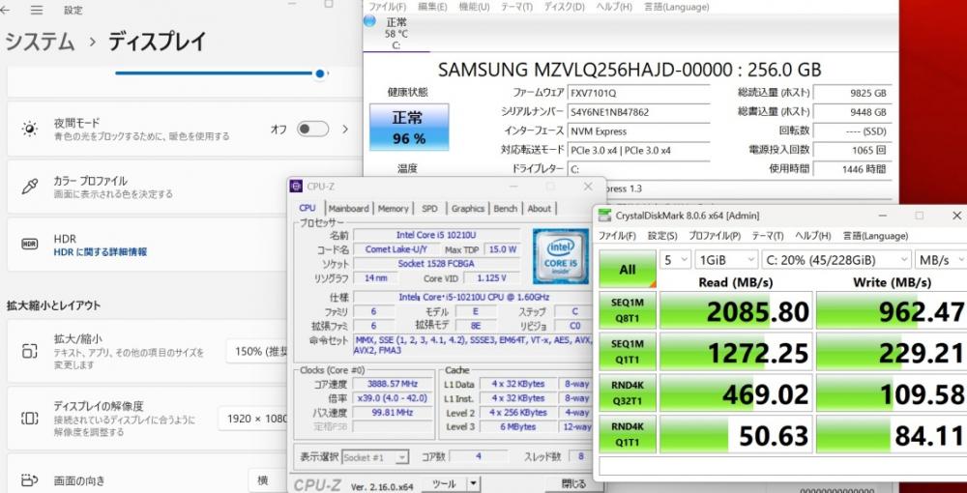Open CrystalDiskMark 設定(S) menu
Image resolution: width=967 pixels, height=493 pixels.
click(x=662, y=236)
